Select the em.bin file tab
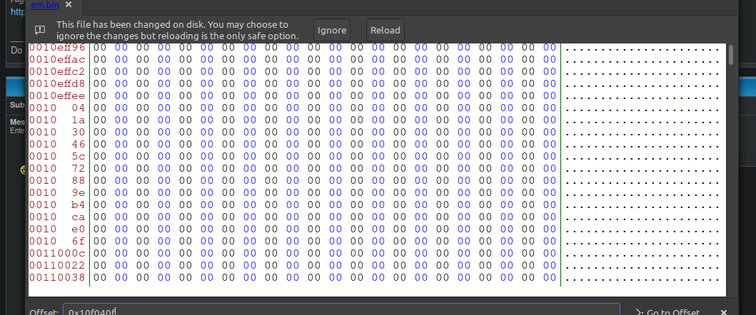The width and height of the screenshot is (756, 315). [x=45, y=4]
